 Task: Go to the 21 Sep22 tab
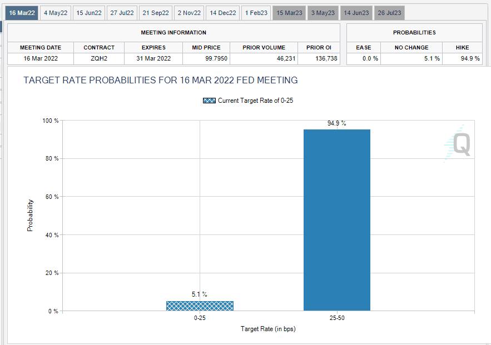156,13
